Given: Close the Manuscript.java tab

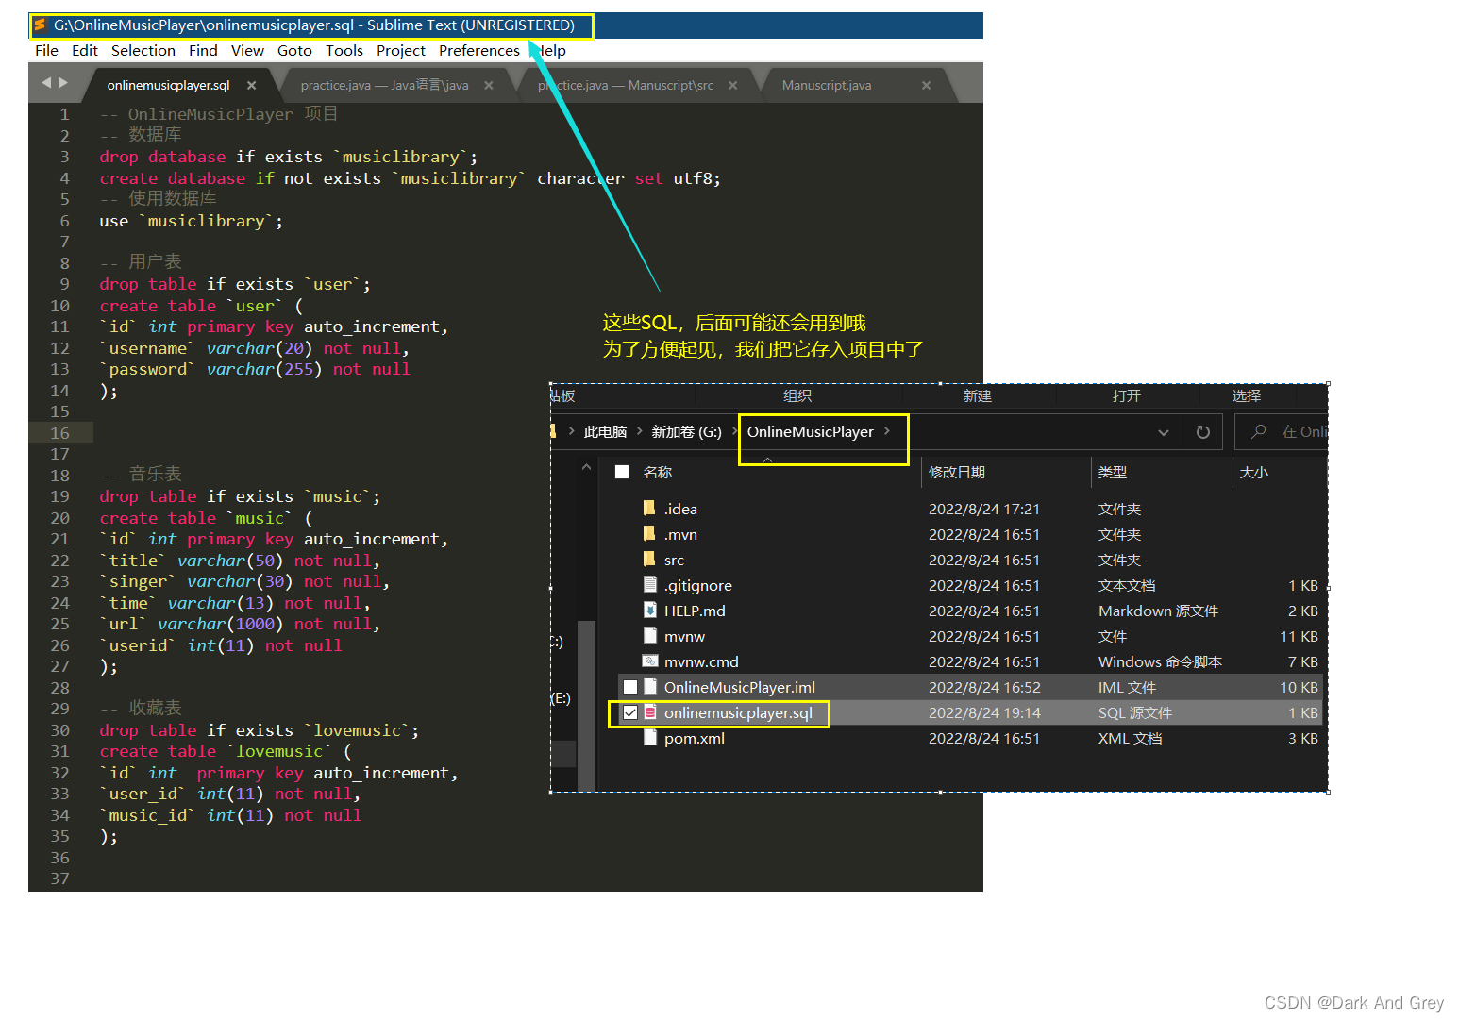Looking at the screenshot, I should click(x=927, y=85).
